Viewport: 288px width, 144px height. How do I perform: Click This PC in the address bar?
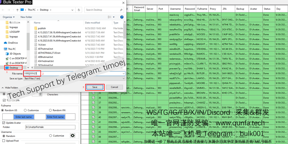(x=32, y=10)
